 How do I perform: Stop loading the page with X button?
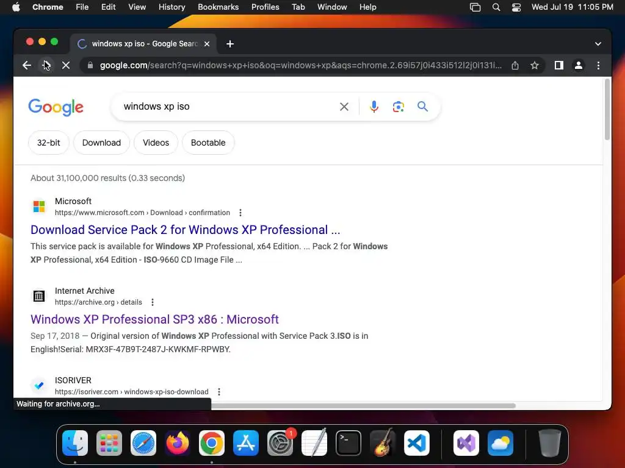[66, 65]
